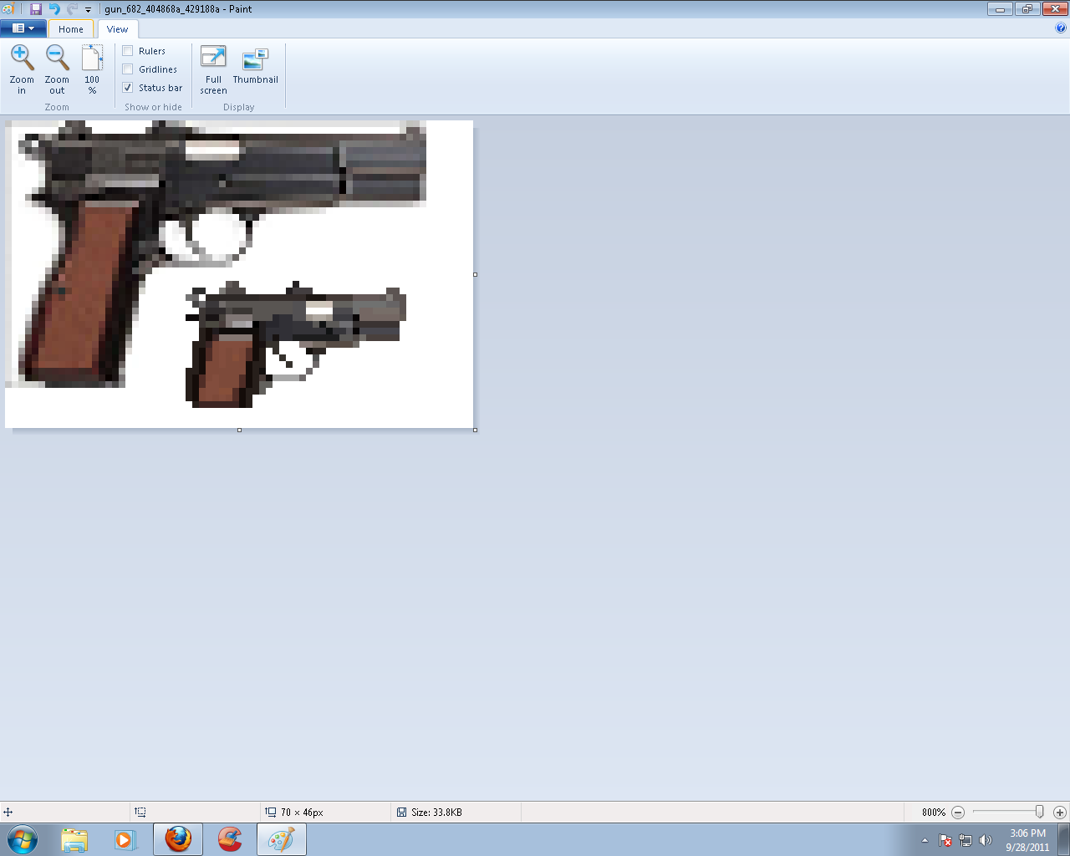Select the View tab
This screenshot has height=856, width=1070.
[117, 28]
